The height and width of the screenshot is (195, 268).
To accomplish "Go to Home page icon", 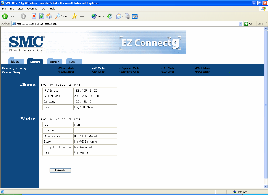I will (49, 16).
